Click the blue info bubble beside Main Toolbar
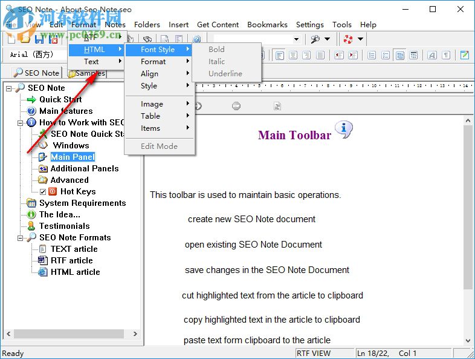 344,130
